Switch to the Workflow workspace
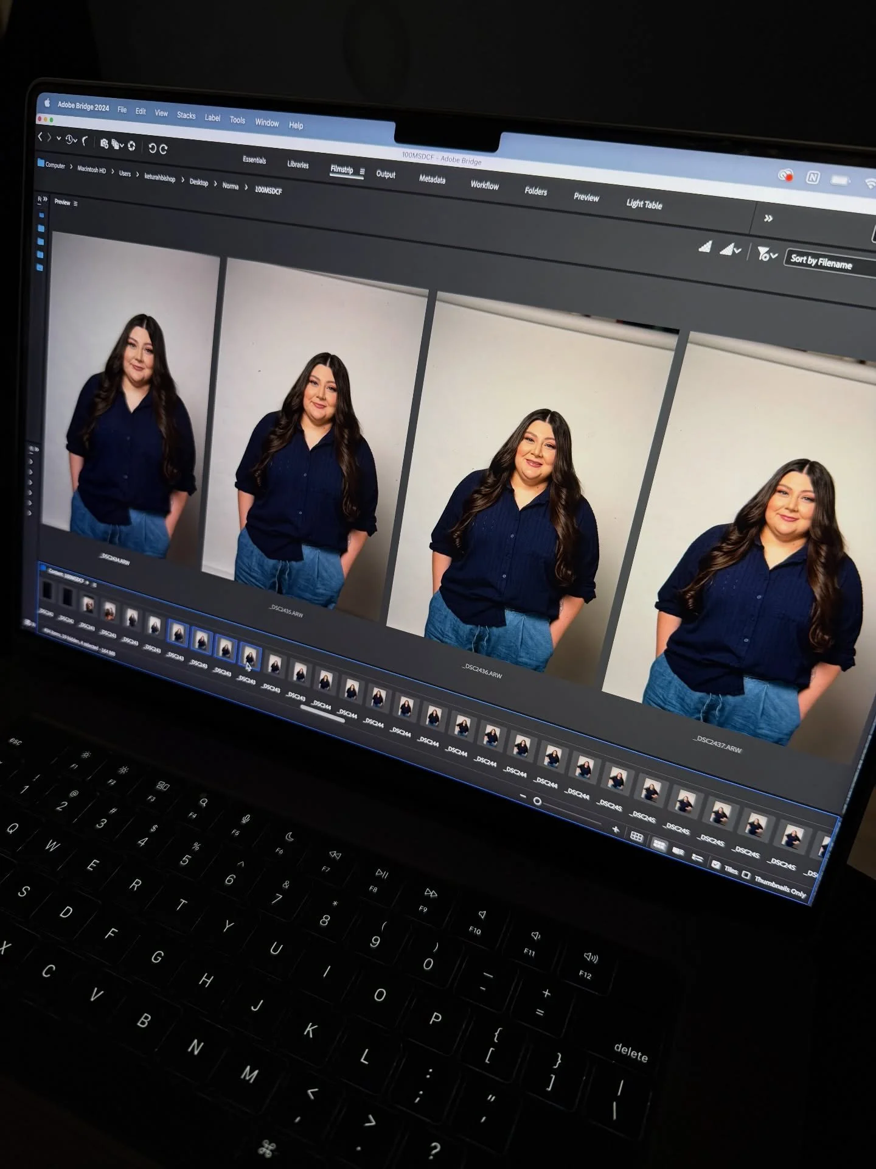The width and height of the screenshot is (876, 1169). [x=484, y=185]
